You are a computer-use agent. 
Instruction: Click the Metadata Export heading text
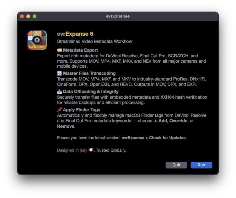point(80,50)
